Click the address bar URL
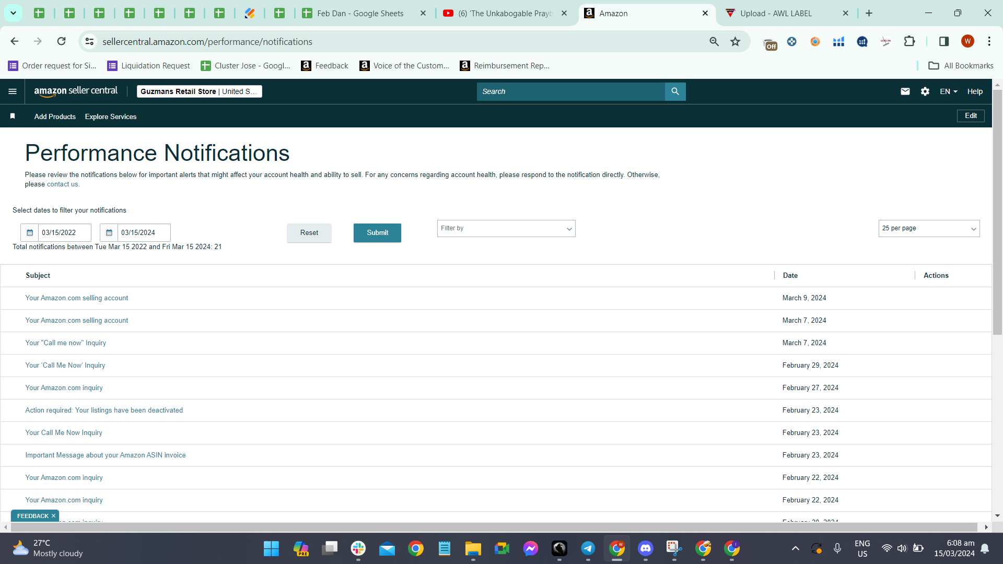Image resolution: width=1003 pixels, height=564 pixels. pos(207,41)
